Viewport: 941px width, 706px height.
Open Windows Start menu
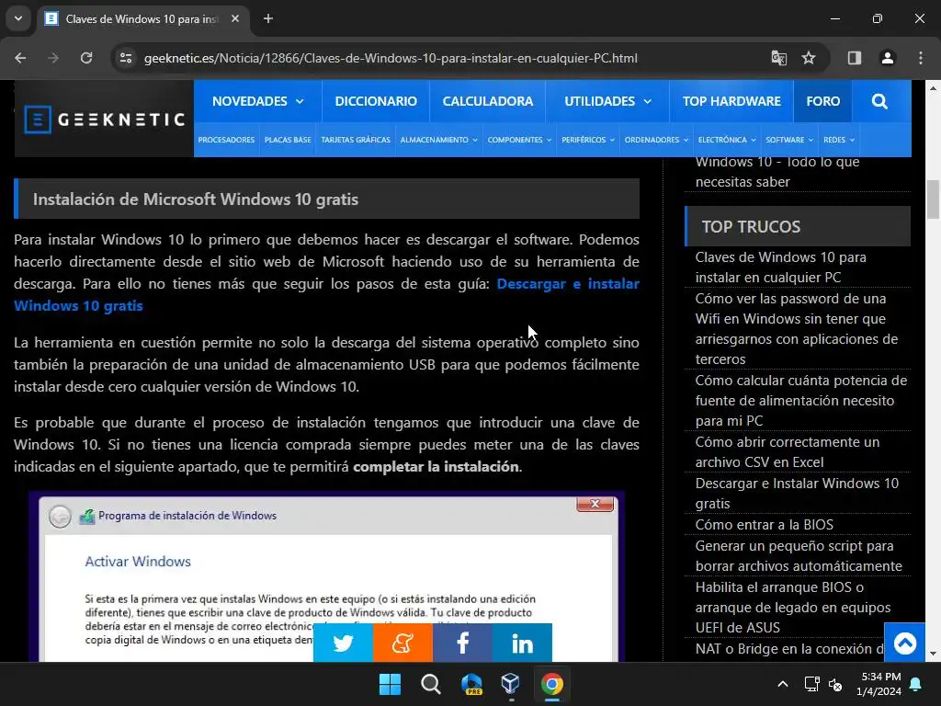[x=390, y=684]
